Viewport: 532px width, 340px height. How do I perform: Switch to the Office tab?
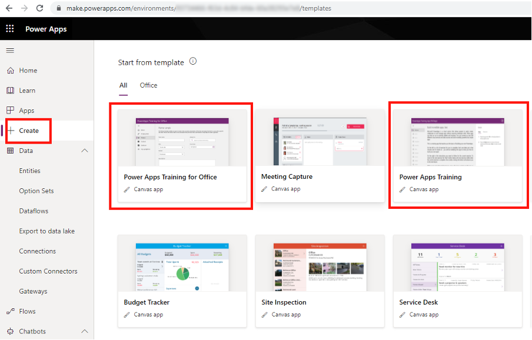148,85
